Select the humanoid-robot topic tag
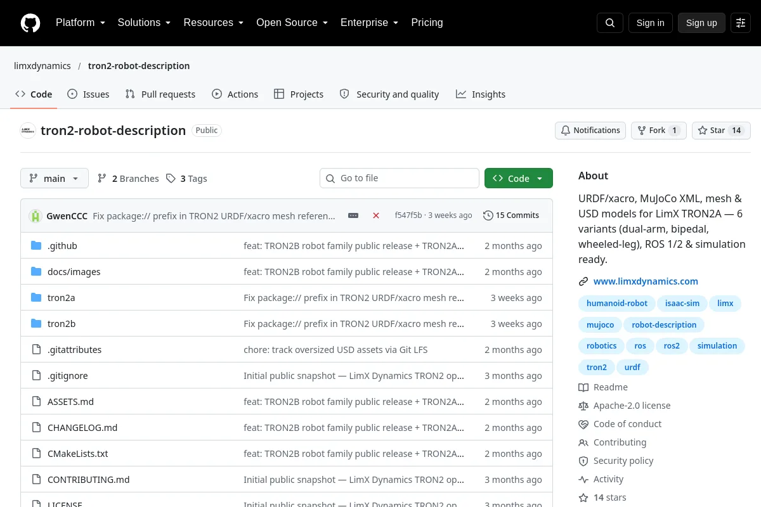 pos(617,304)
